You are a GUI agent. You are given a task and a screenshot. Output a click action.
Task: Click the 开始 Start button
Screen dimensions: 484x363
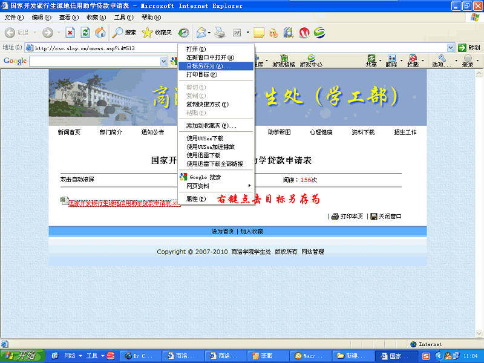[x=22, y=355]
